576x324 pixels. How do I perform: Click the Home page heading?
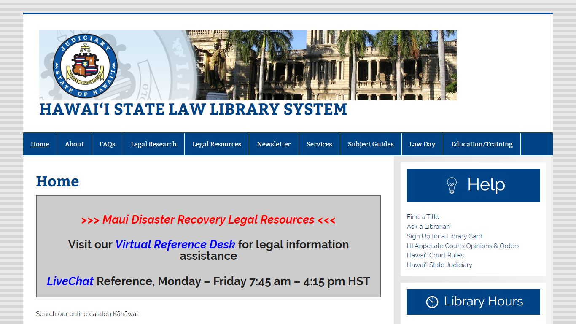pos(57,181)
